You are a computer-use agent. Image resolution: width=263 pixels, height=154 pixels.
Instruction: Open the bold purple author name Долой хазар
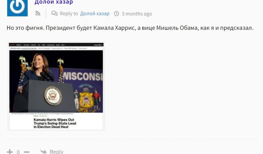(54, 2)
